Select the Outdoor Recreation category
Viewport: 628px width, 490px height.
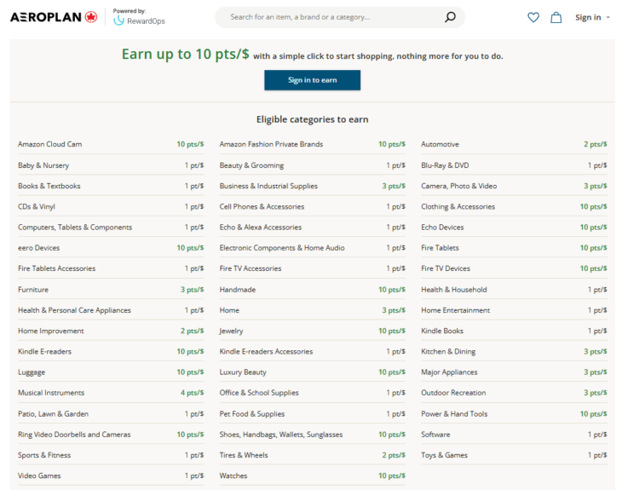tap(453, 393)
